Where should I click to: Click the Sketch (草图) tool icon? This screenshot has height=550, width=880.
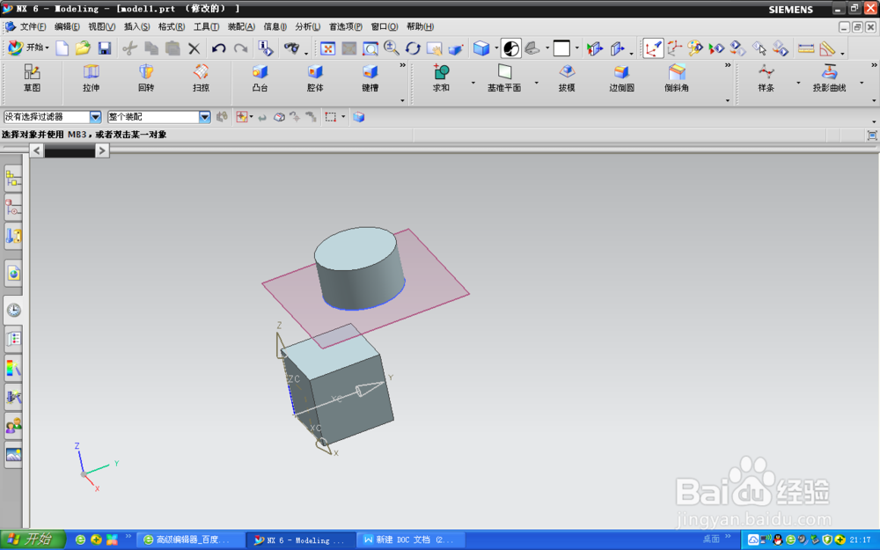(32, 77)
